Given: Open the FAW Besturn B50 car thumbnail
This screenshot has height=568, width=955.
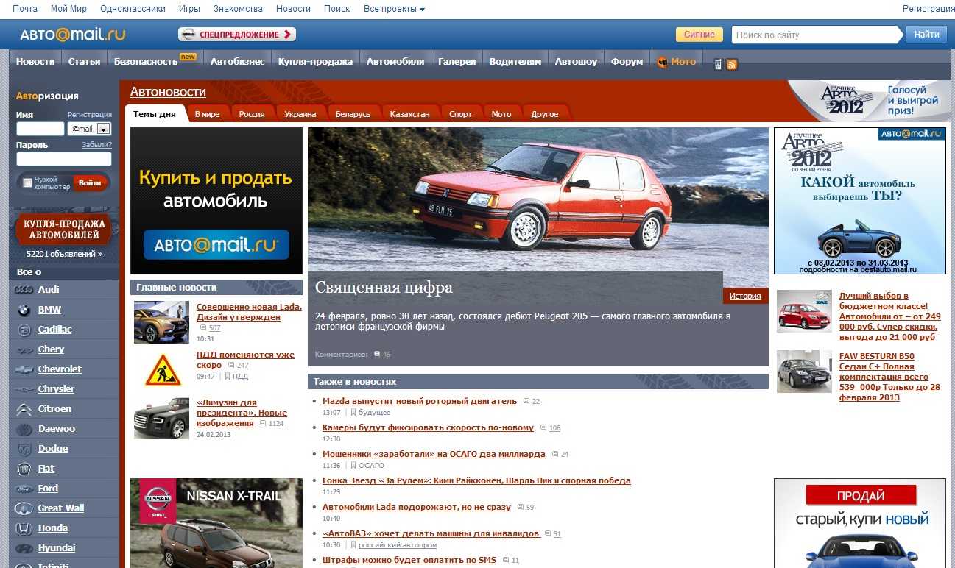Looking at the screenshot, I should point(804,371).
